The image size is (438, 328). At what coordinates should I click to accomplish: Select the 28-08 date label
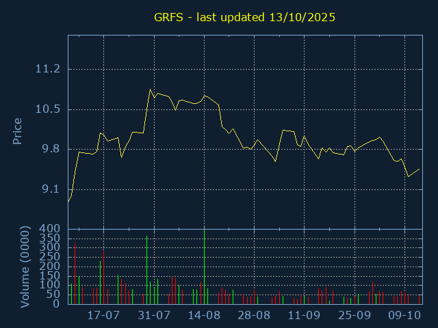click(254, 316)
